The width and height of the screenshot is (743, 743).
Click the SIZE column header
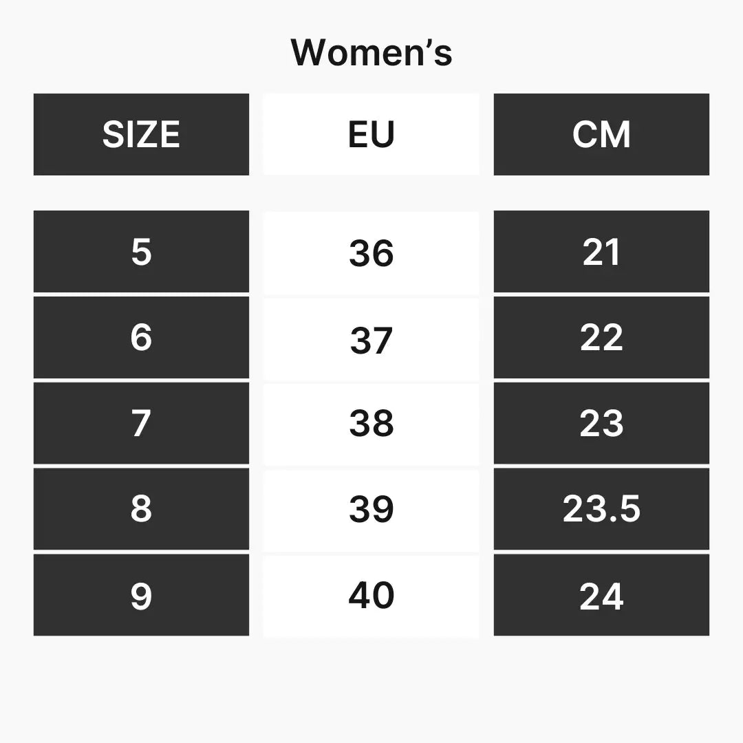[141, 134]
